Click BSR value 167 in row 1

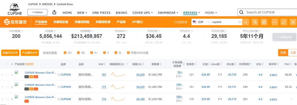coord(104,75)
